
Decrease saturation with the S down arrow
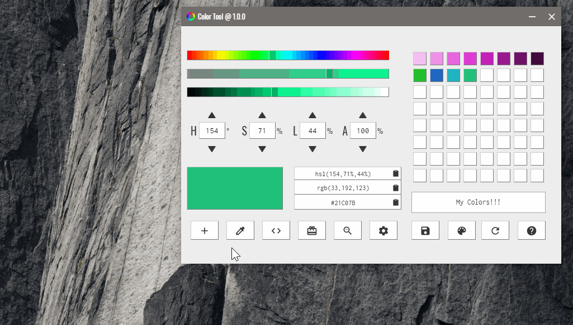click(x=262, y=149)
